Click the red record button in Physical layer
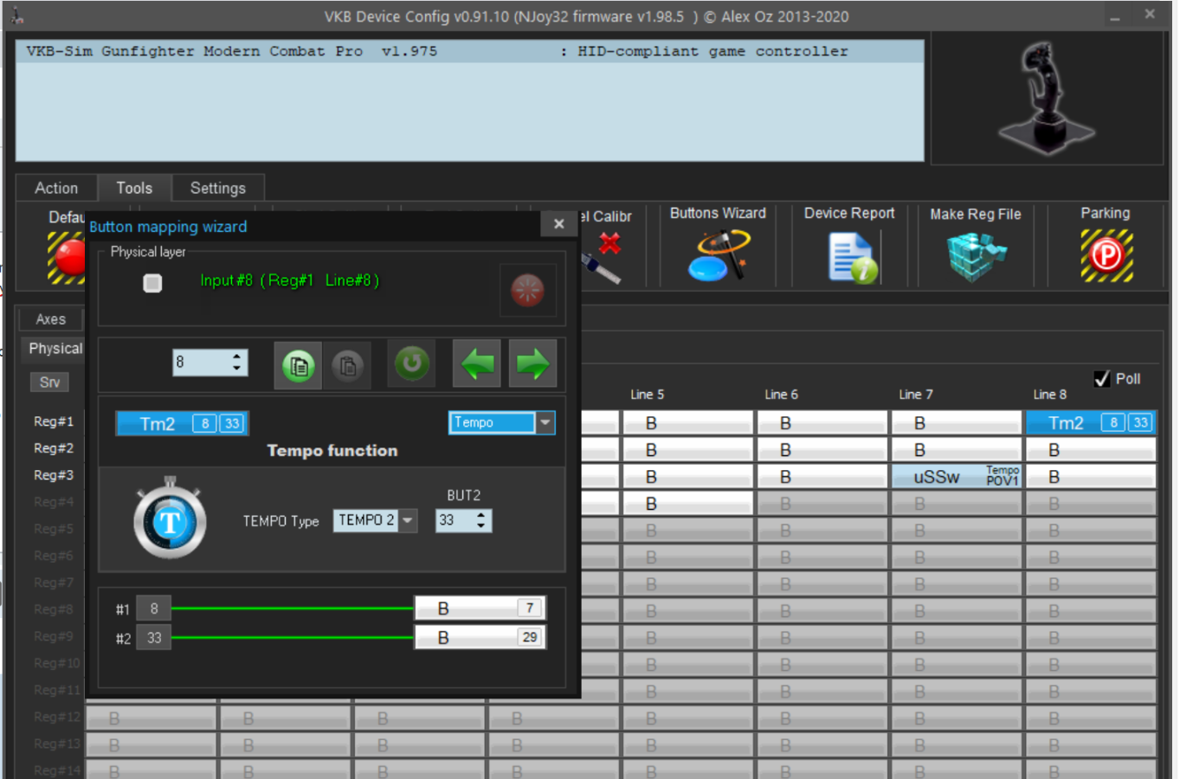This screenshot has width=1180, height=779. click(x=527, y=290)
